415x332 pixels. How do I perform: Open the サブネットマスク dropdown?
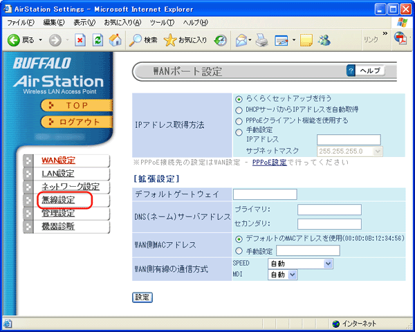(x=349, y=151)
